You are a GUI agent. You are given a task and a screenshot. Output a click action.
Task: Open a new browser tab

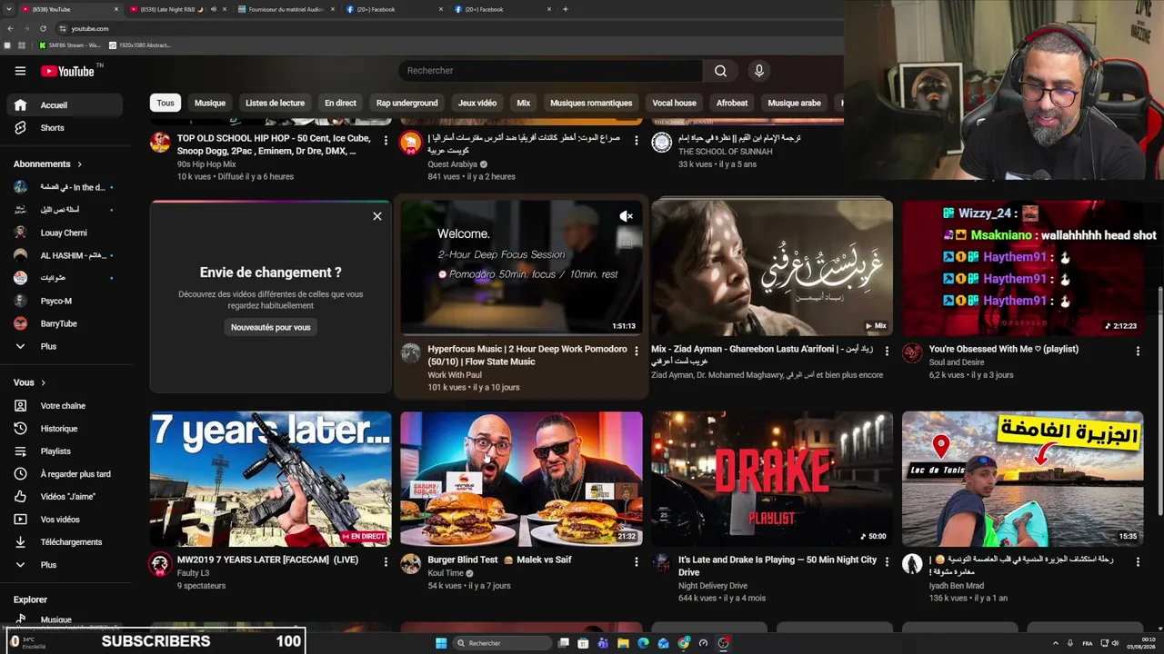tap(566, 9)
